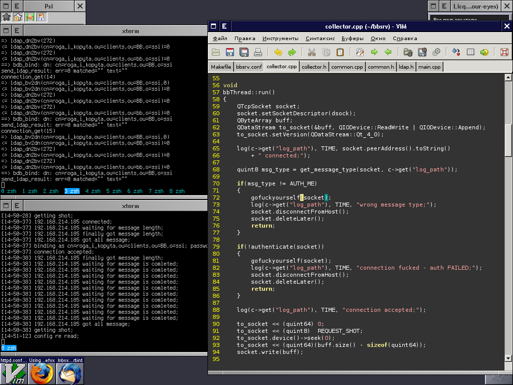Image resolution: width=513 pixels, height=385 pixels.
Task: Click the Paste clipboard icon
Action: point(340,52)
